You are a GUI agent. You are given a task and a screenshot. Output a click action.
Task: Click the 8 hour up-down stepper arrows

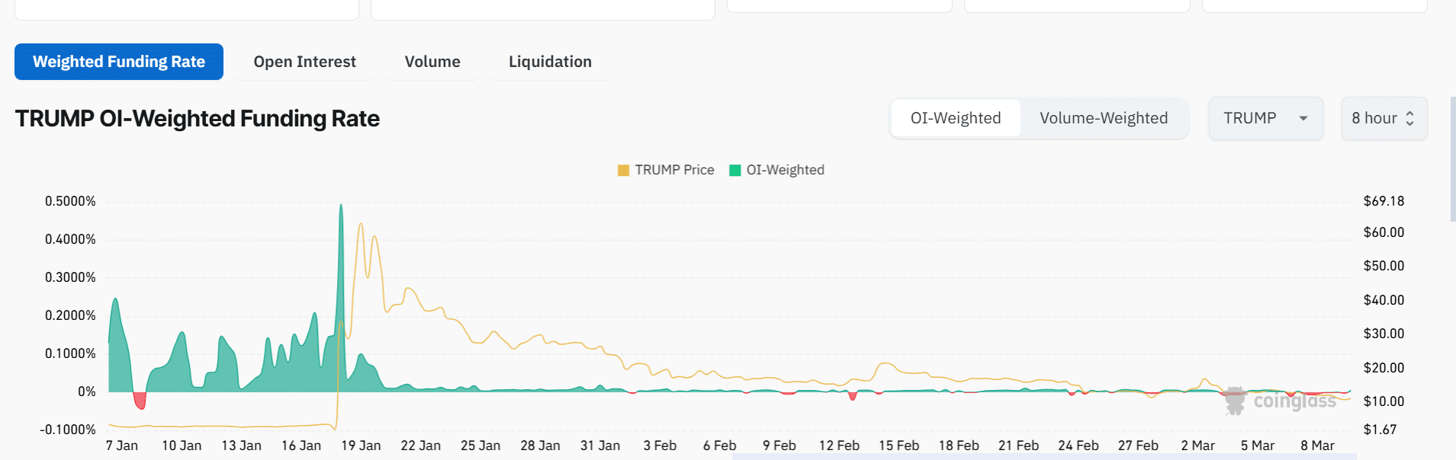point(1409,119)
